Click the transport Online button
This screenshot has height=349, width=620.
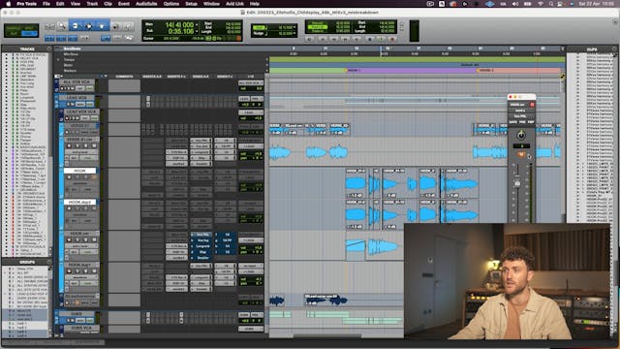click(310, 39)
